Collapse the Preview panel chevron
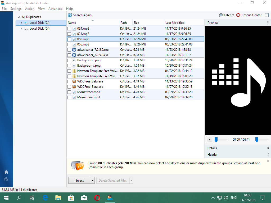Screen dimensions: 271x203 [268, 23]
